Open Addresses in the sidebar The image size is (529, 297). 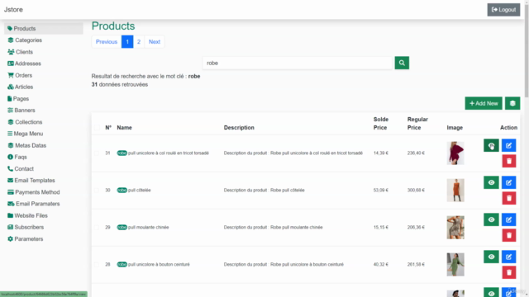(x=44, y=64)
